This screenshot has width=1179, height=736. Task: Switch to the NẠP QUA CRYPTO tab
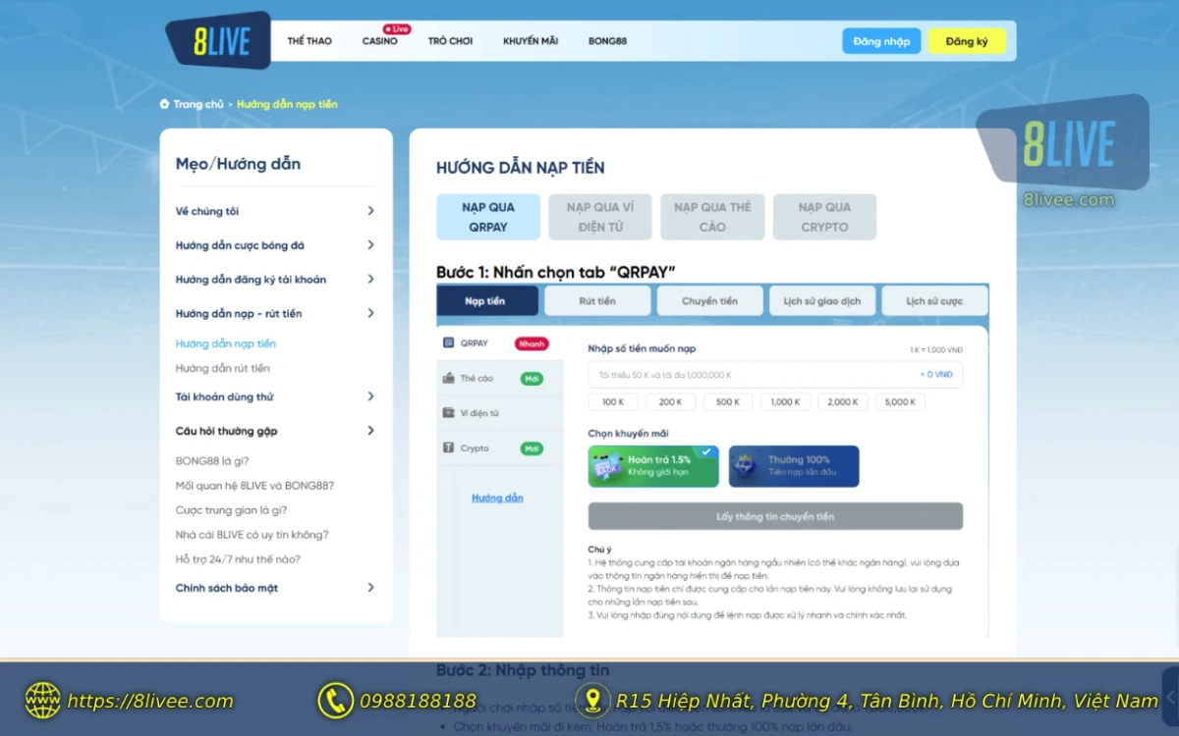pos(824,217)
